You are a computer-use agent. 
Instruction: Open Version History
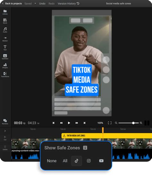pyautogui.click(x=68, y=4)
